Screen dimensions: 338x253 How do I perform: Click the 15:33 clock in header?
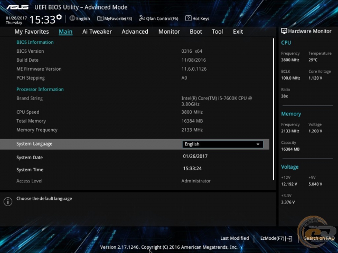coord(42,20)
